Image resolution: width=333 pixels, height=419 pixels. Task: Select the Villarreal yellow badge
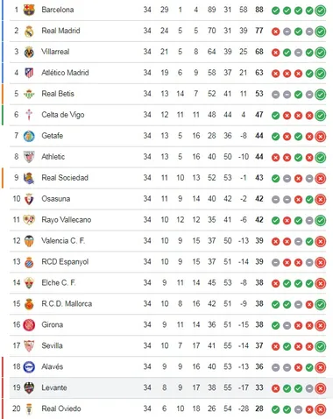click(x=29, y=52)
